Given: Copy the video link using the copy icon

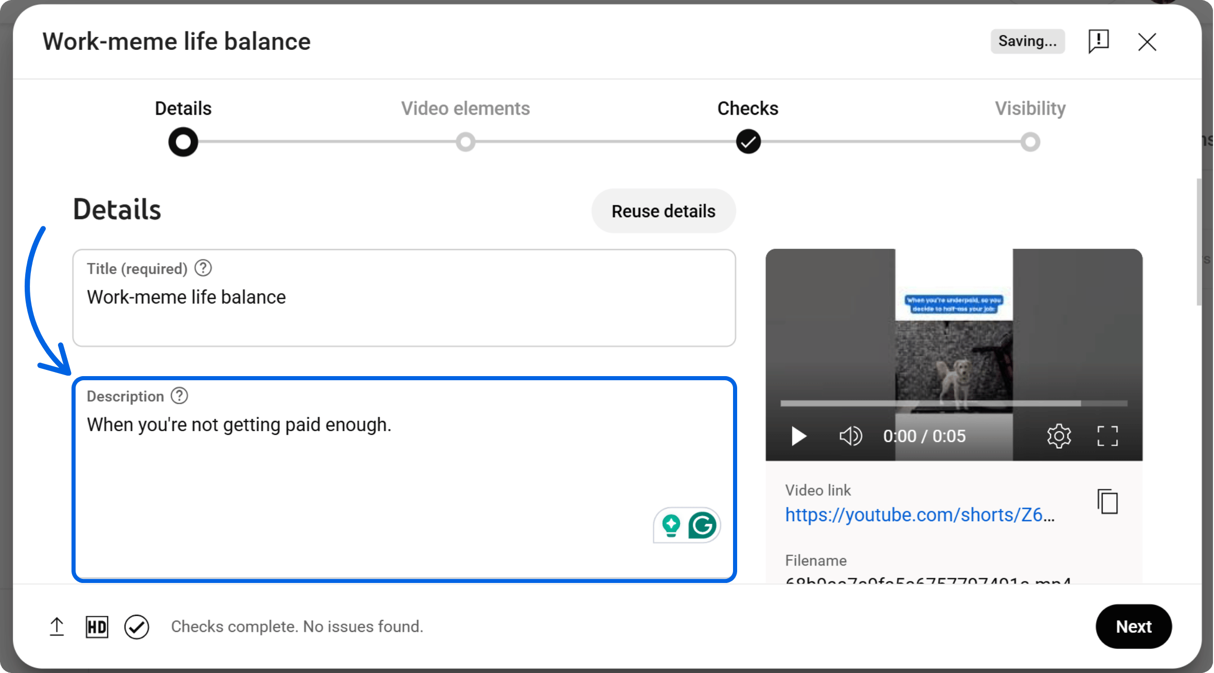Looking at the screenshot, I should click(1107, 502).
